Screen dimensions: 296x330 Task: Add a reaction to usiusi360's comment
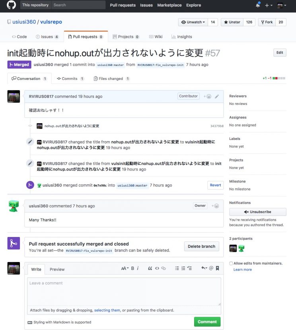(x=216, y=206)
